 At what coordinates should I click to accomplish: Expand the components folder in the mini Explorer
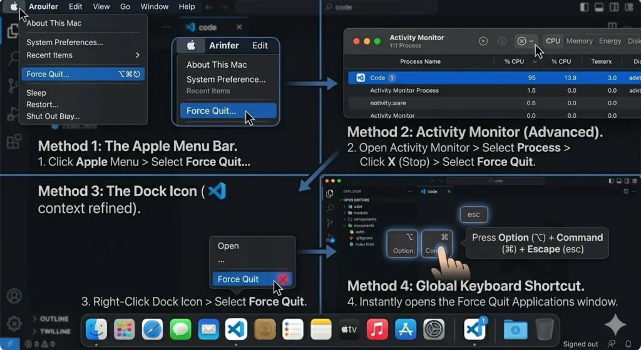(361, 219)
